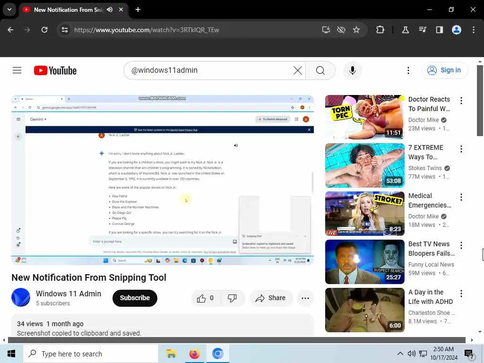Open the YouTube hamburger guide menu
Viewport: 484px width, 363px height.
click(x=17, y=70)
